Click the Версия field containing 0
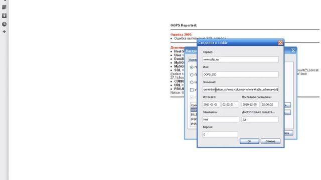The width and height of the screenshot is (321, 180). pyautogui.click(x=220, y=134)
